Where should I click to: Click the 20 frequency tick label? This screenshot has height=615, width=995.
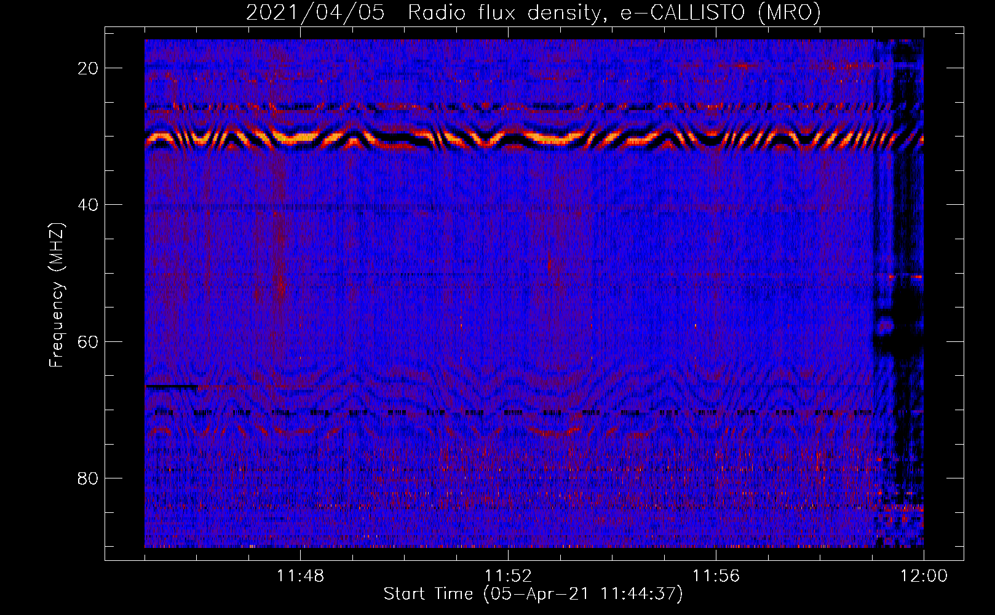[x=89, y=68]
